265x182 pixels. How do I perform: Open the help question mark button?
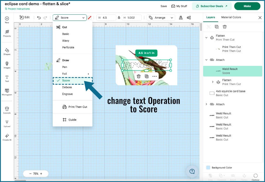[x=192, y=171]
